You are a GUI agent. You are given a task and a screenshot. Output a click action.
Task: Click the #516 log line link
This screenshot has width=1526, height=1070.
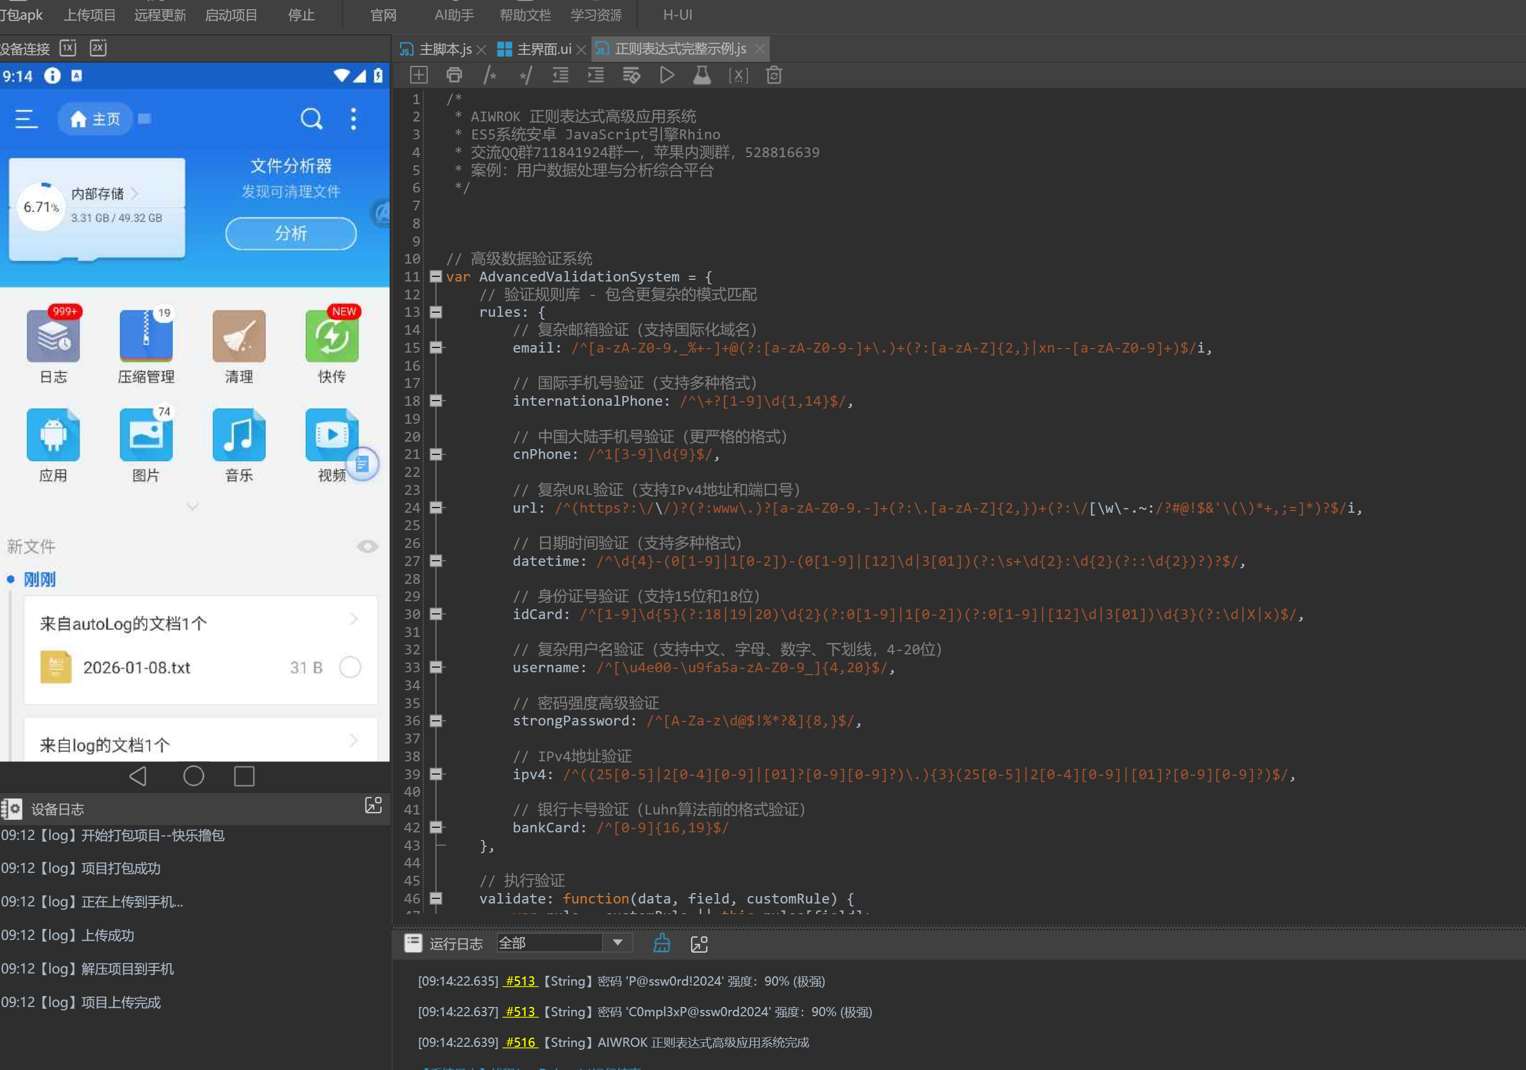520,1042
